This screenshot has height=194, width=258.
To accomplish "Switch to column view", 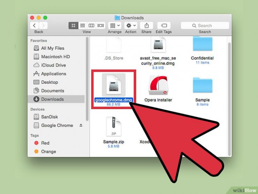I will click(x=91, y=25).
